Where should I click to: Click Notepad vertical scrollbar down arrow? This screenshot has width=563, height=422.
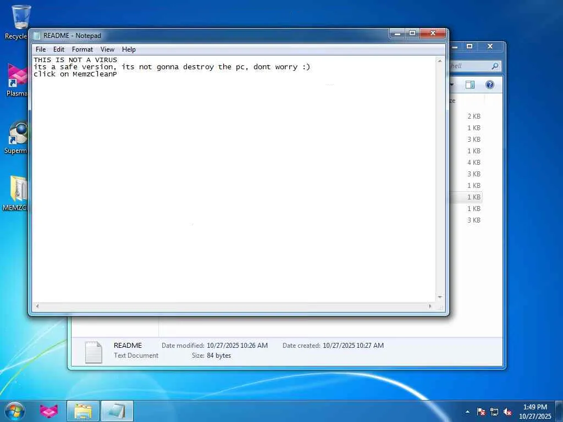(x=439, y=297)
